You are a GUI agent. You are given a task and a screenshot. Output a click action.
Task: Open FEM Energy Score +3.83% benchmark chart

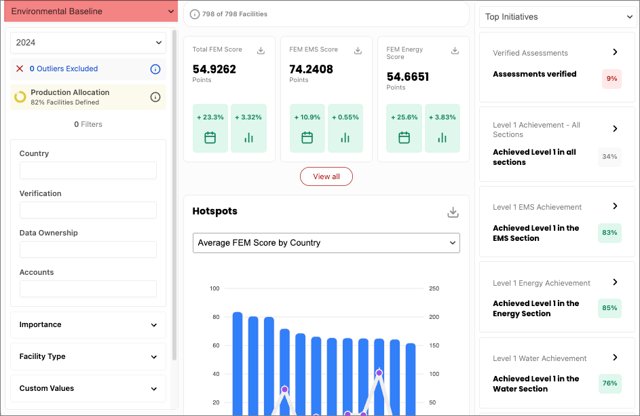tap(443, 128)
